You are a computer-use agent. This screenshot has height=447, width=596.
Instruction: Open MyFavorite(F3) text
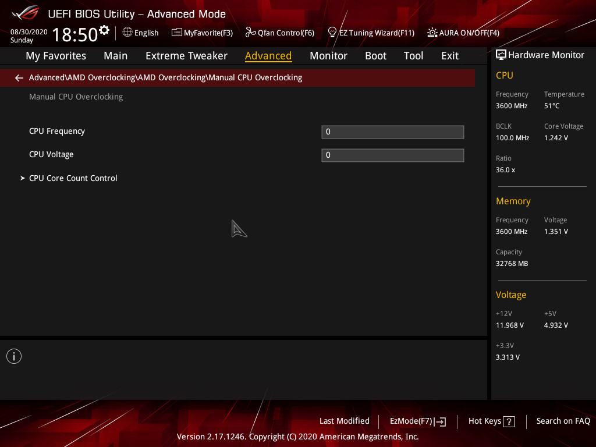click(x=208, y=33)
